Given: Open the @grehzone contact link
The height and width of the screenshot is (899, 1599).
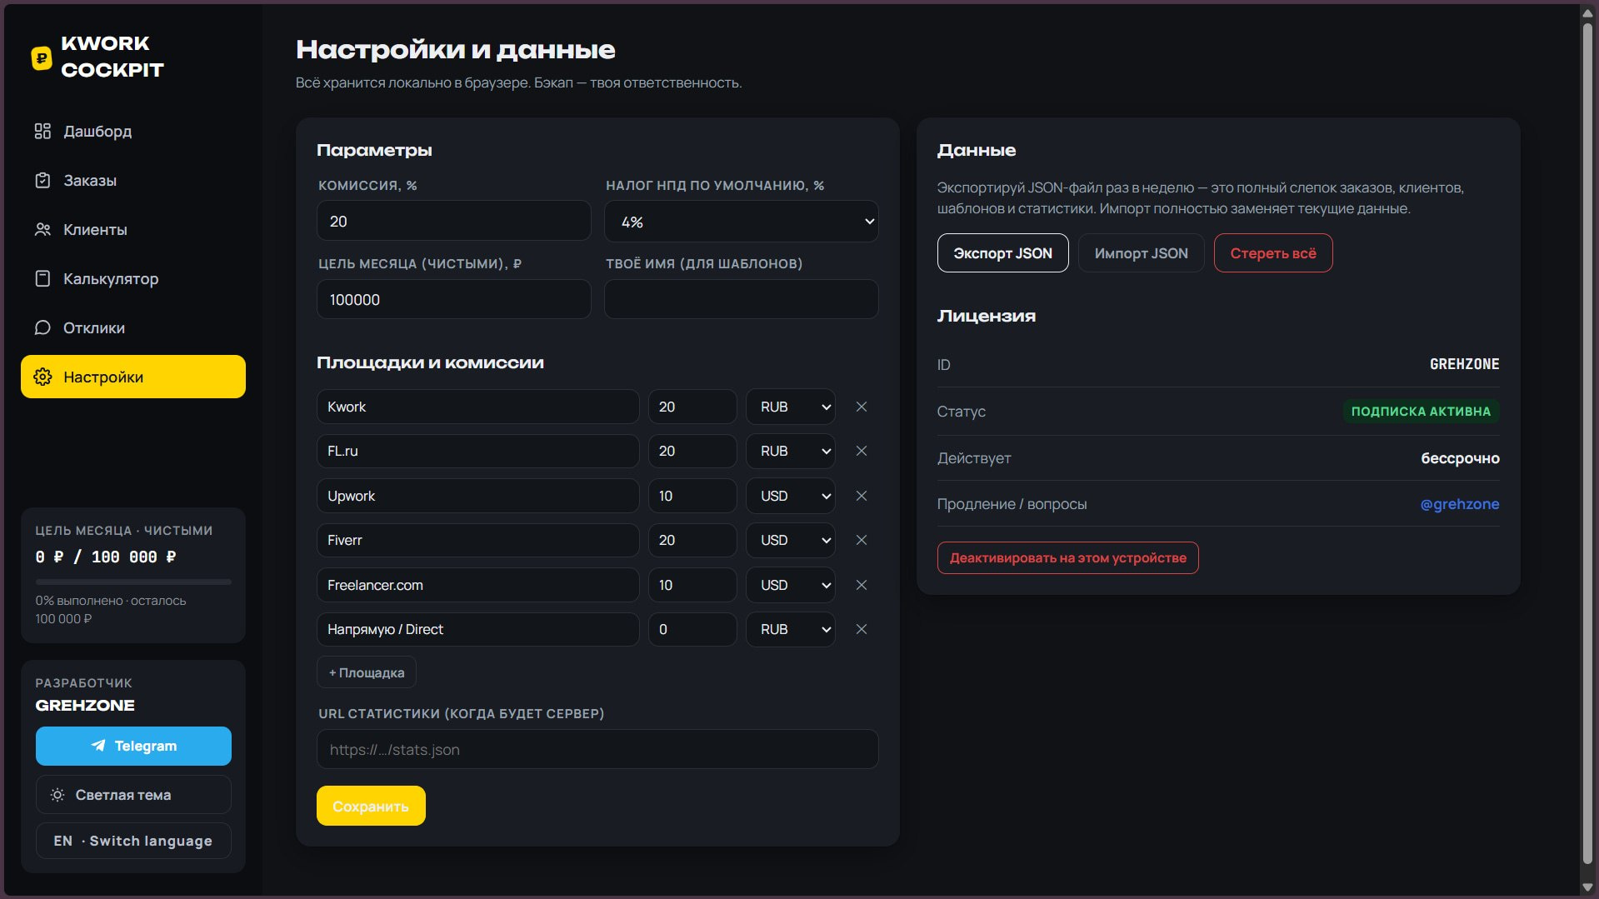Looking at the screenshot, I should [1459, 504].
